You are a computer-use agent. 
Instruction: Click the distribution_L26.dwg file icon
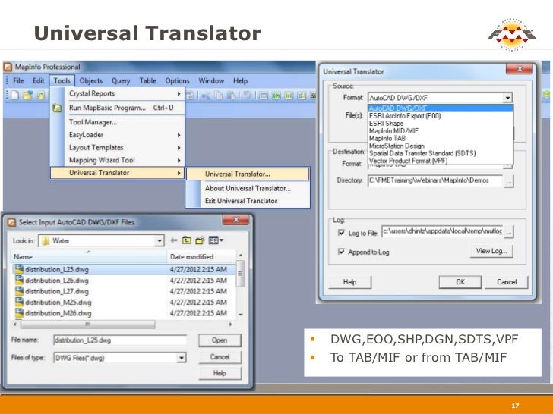click(x=20, y=281)
